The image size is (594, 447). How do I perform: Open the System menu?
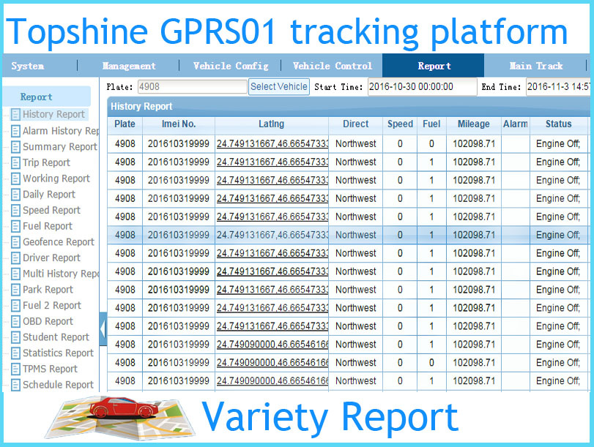click(28, 66)
